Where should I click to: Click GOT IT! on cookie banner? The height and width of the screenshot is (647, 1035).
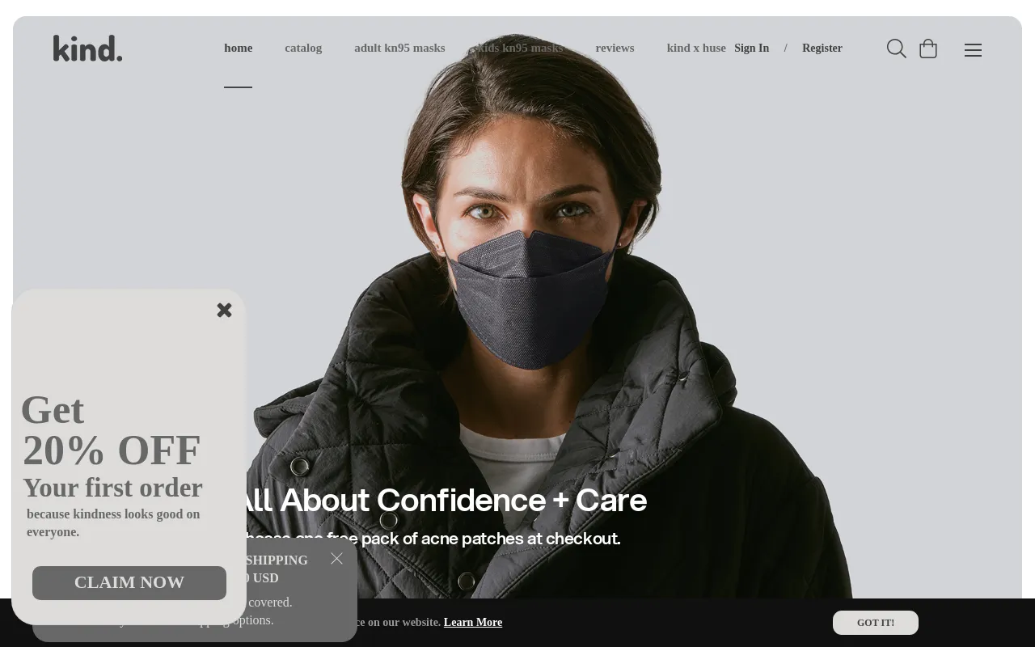pos(876,623)
